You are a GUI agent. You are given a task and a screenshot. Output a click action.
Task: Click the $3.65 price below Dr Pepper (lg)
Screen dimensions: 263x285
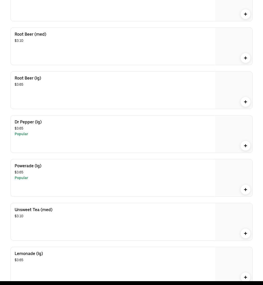[x=19, y=128]
